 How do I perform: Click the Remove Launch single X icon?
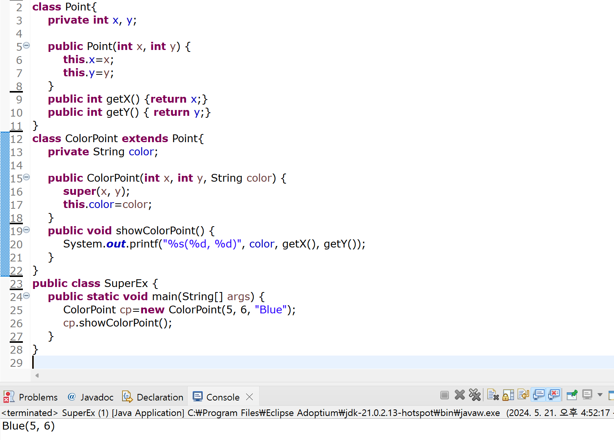click(460, 395)
